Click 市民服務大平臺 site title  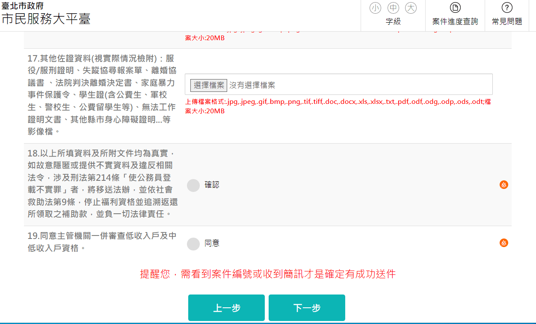46,19
